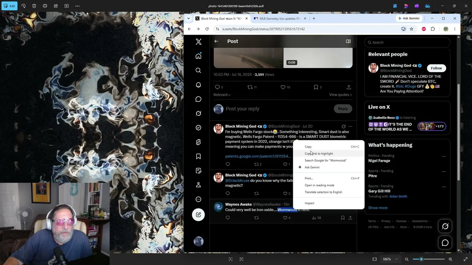Open the patents.google.com patent link

click(258, 156)
